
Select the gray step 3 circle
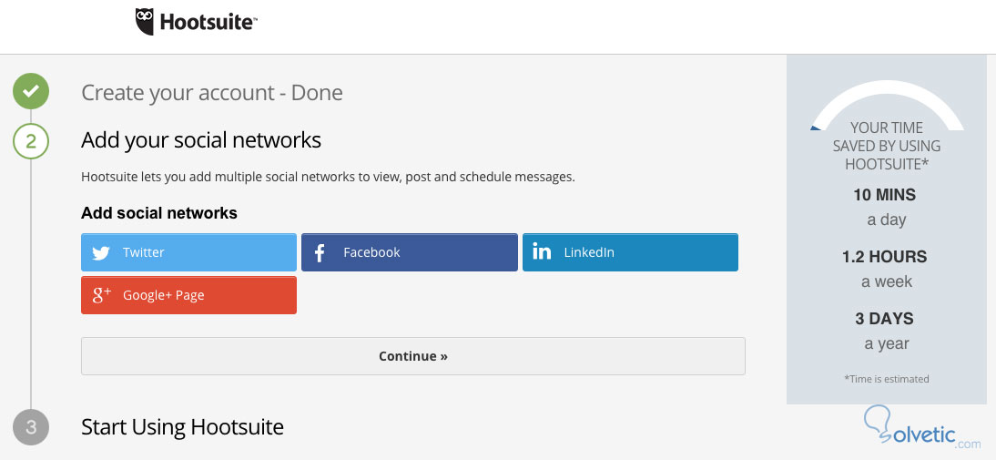click(x=31, y=427)
